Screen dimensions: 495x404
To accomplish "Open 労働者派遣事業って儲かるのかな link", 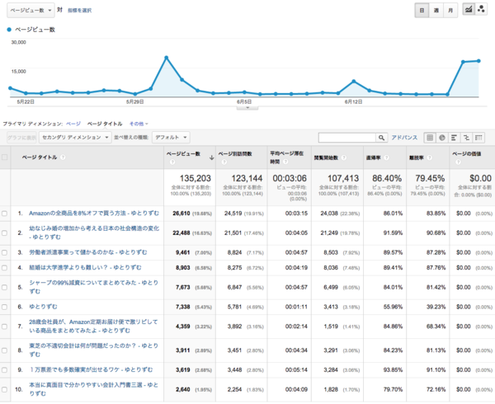I will point(88,252).
